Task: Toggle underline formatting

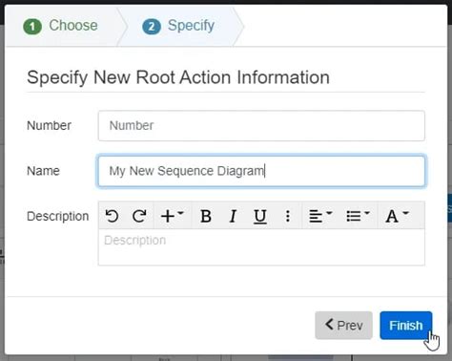Action: pos(260,216)
